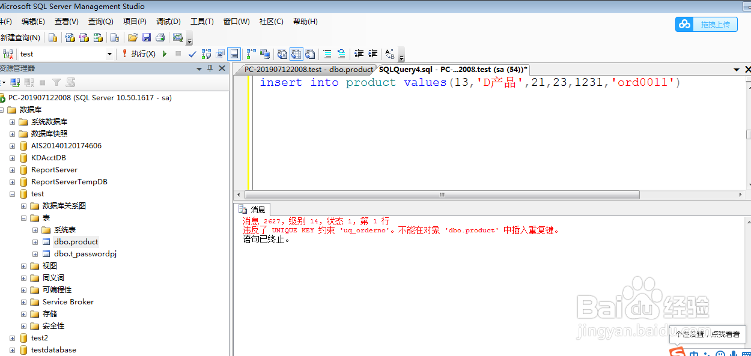Open the 工具(T) menu
The height and width of the screenshot is (356, 751).
[202, 22]
